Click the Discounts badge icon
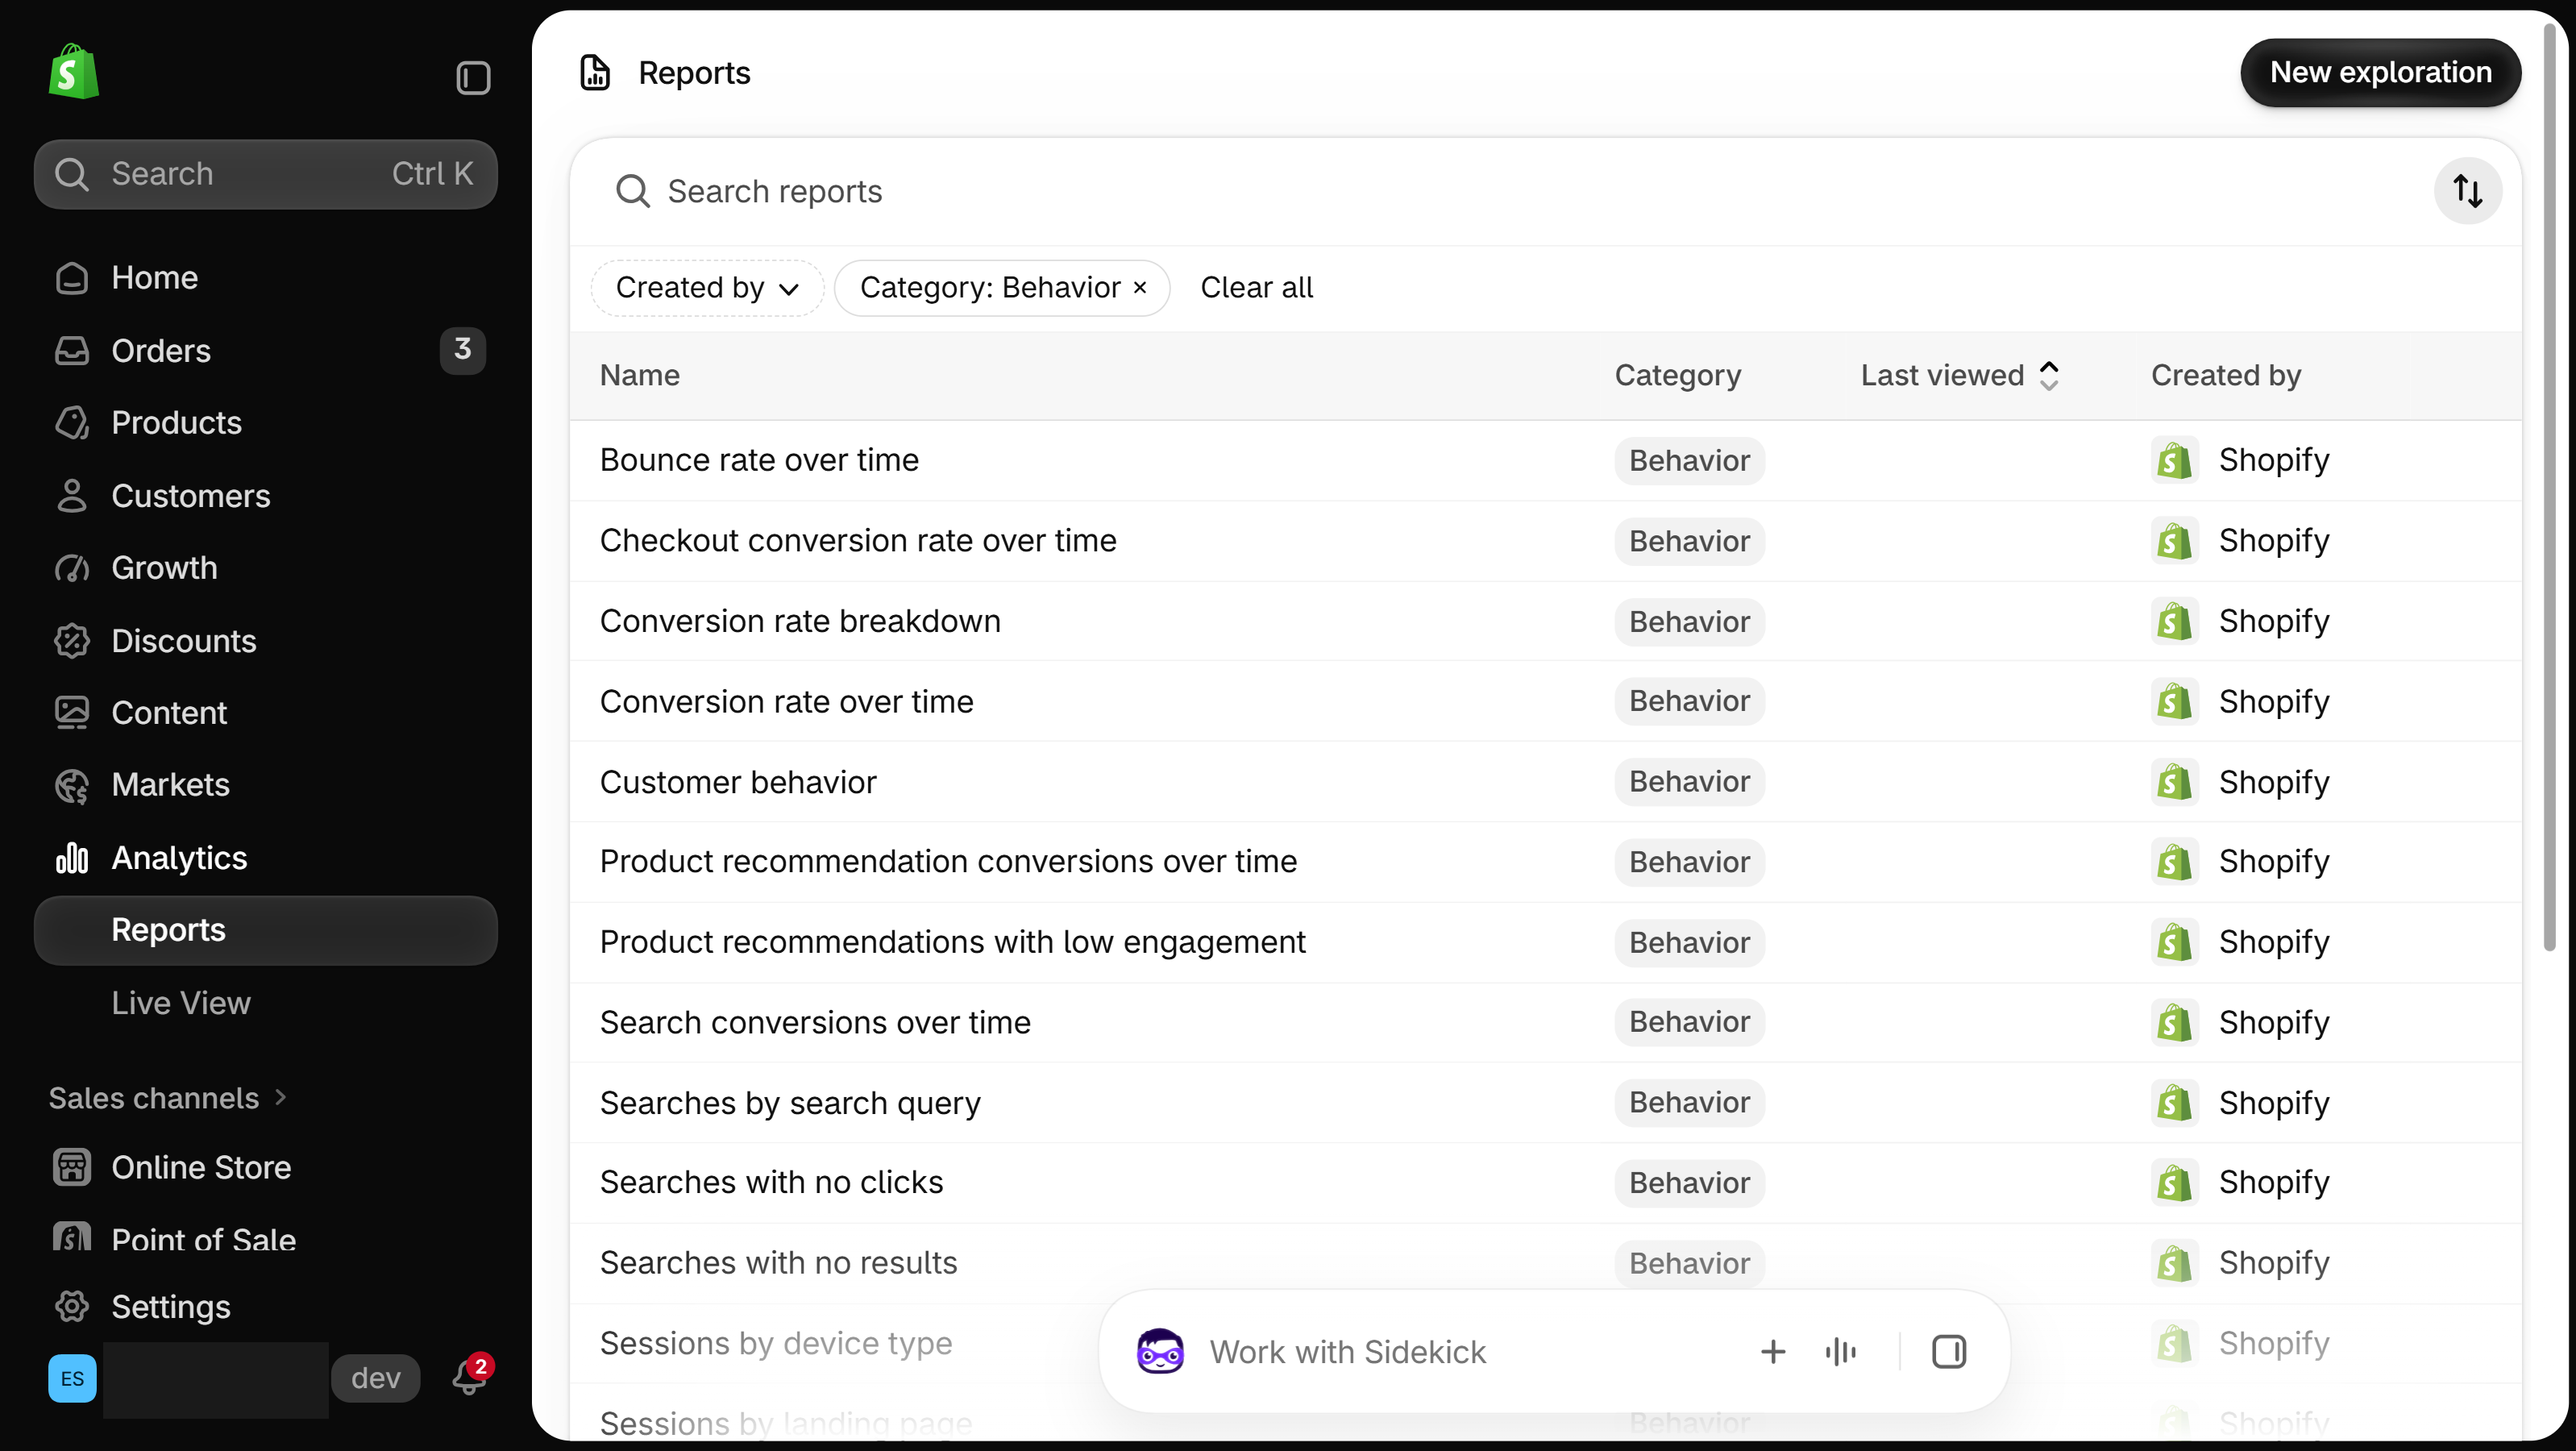 click(x=71, y=640)
